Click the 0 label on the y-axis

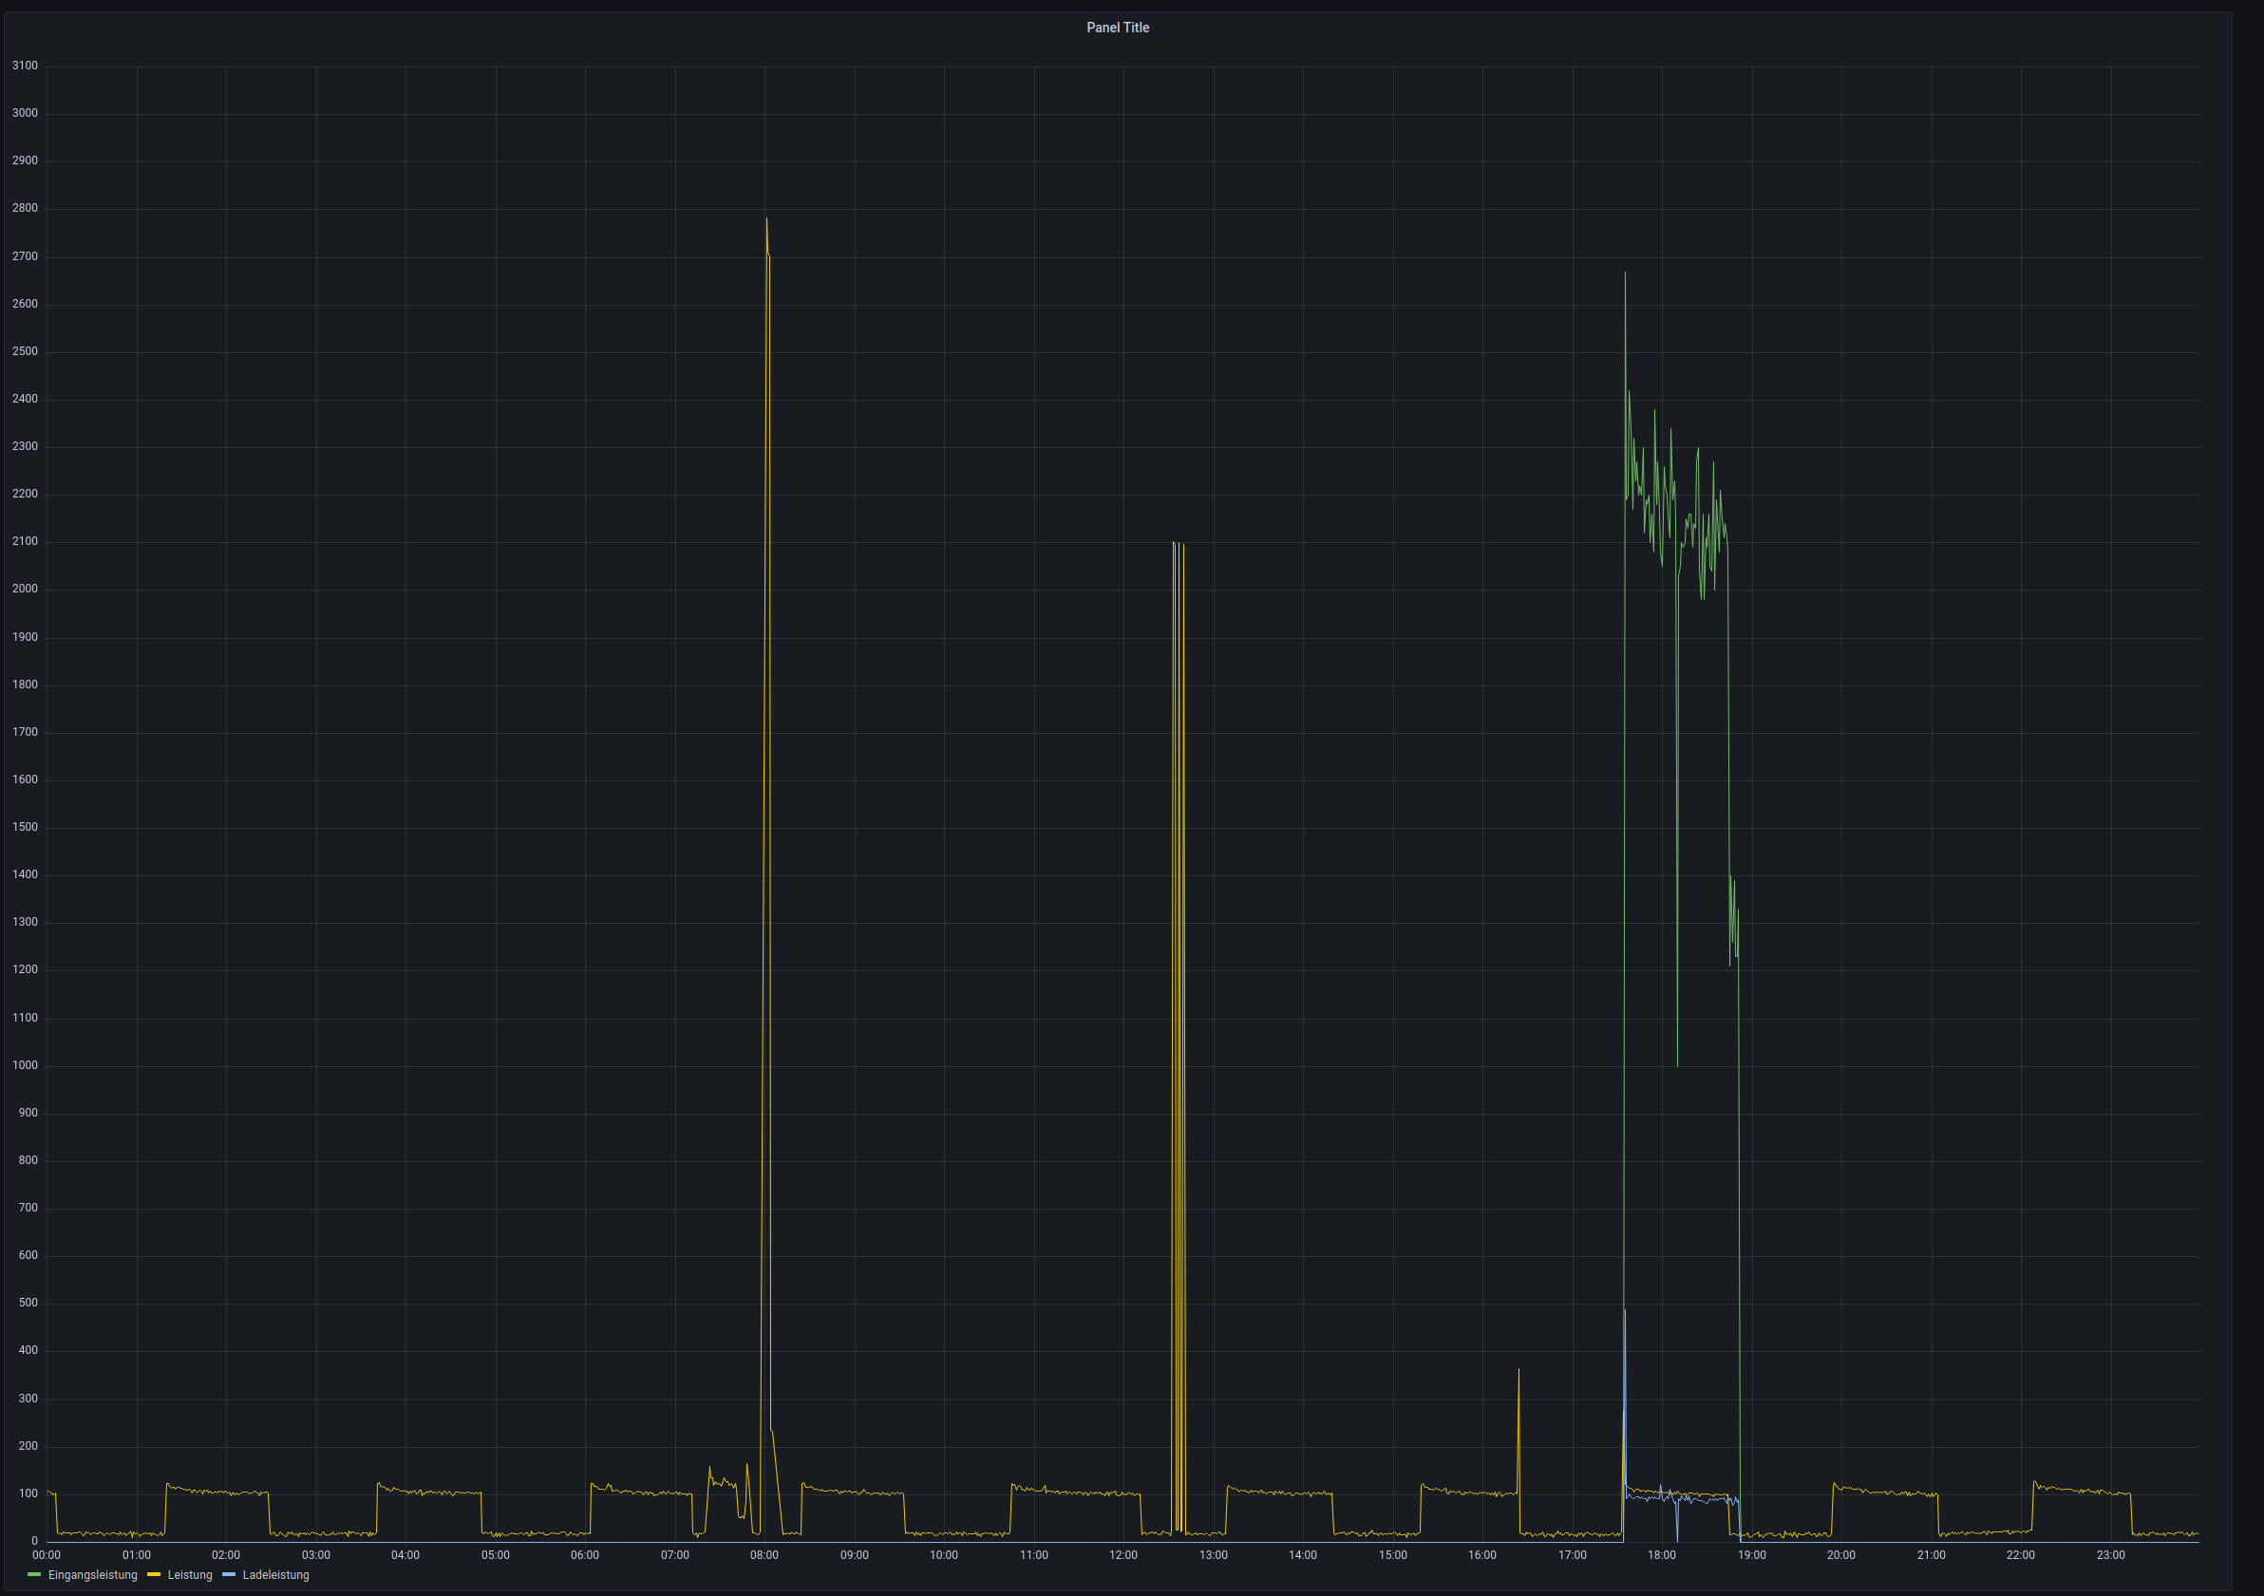click(33, 1541)
